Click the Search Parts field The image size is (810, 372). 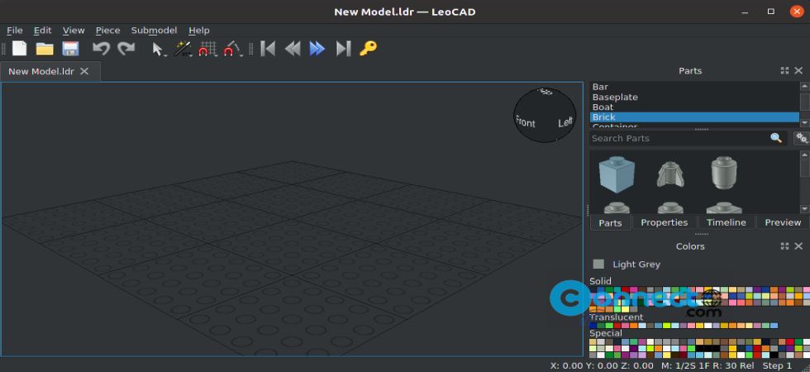pyautogui.click(x=678, y=138)
